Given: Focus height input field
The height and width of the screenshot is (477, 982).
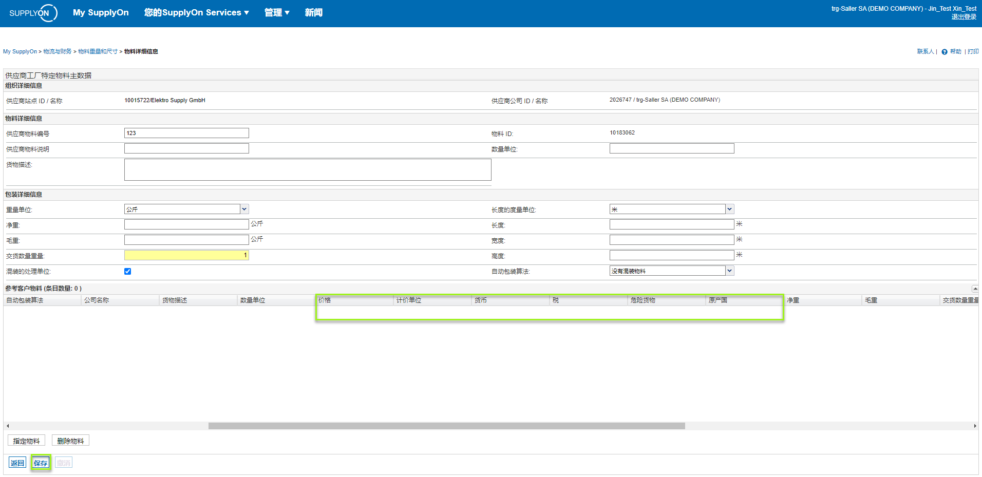Looking at the screenshot, I should pos(672,255).
